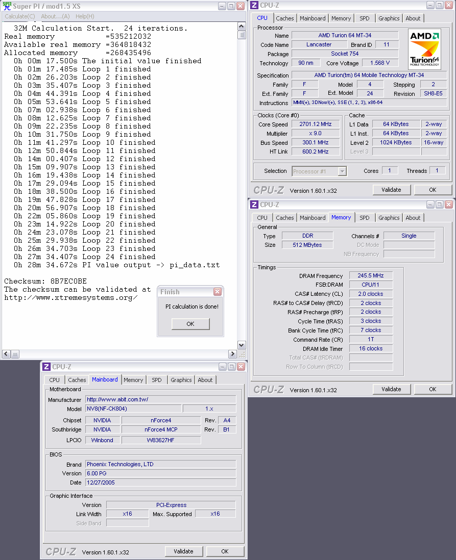This screenshot has height=560, width=456.
Task: Click the abit manufacturer URL field
Action: [161, 400]
